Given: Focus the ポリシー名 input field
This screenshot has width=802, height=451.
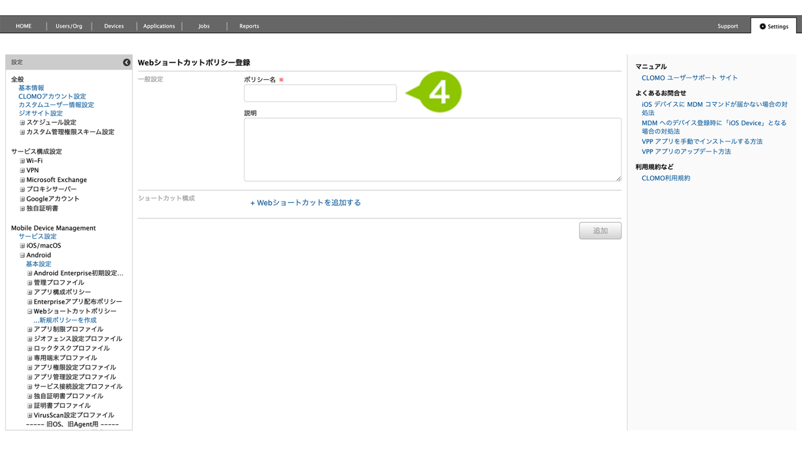Looking at the screenshot, I should (320, 93).
